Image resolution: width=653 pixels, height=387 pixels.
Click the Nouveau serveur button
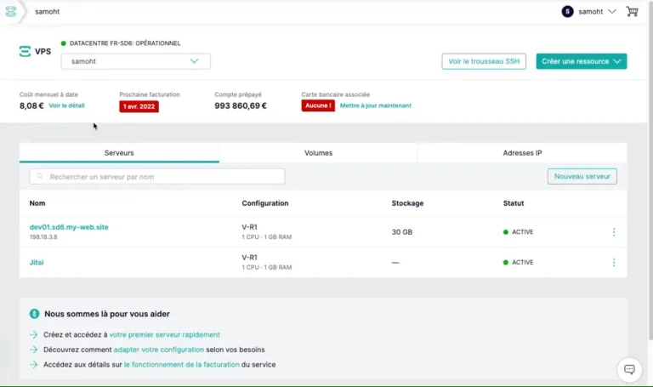[582, 176]
